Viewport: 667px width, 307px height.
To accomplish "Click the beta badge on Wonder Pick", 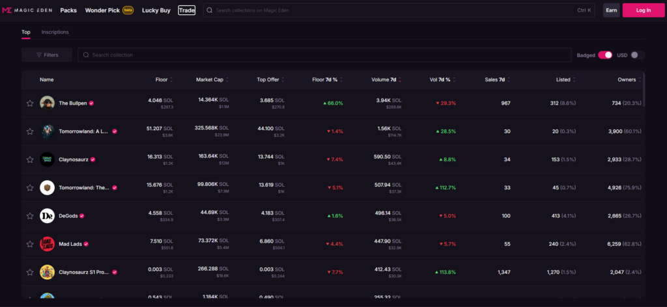I will click(x=128, y=10).
